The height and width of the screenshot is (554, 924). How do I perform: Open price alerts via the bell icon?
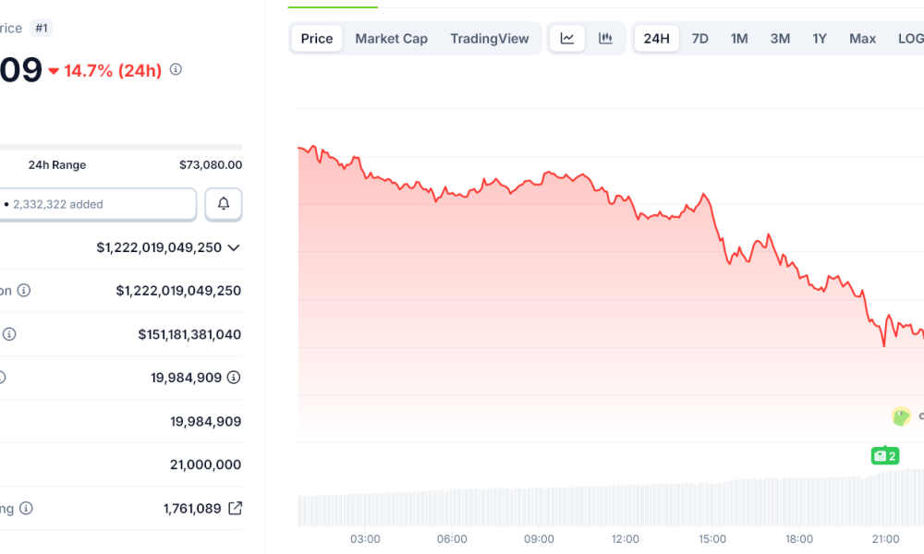pos(223,203)
